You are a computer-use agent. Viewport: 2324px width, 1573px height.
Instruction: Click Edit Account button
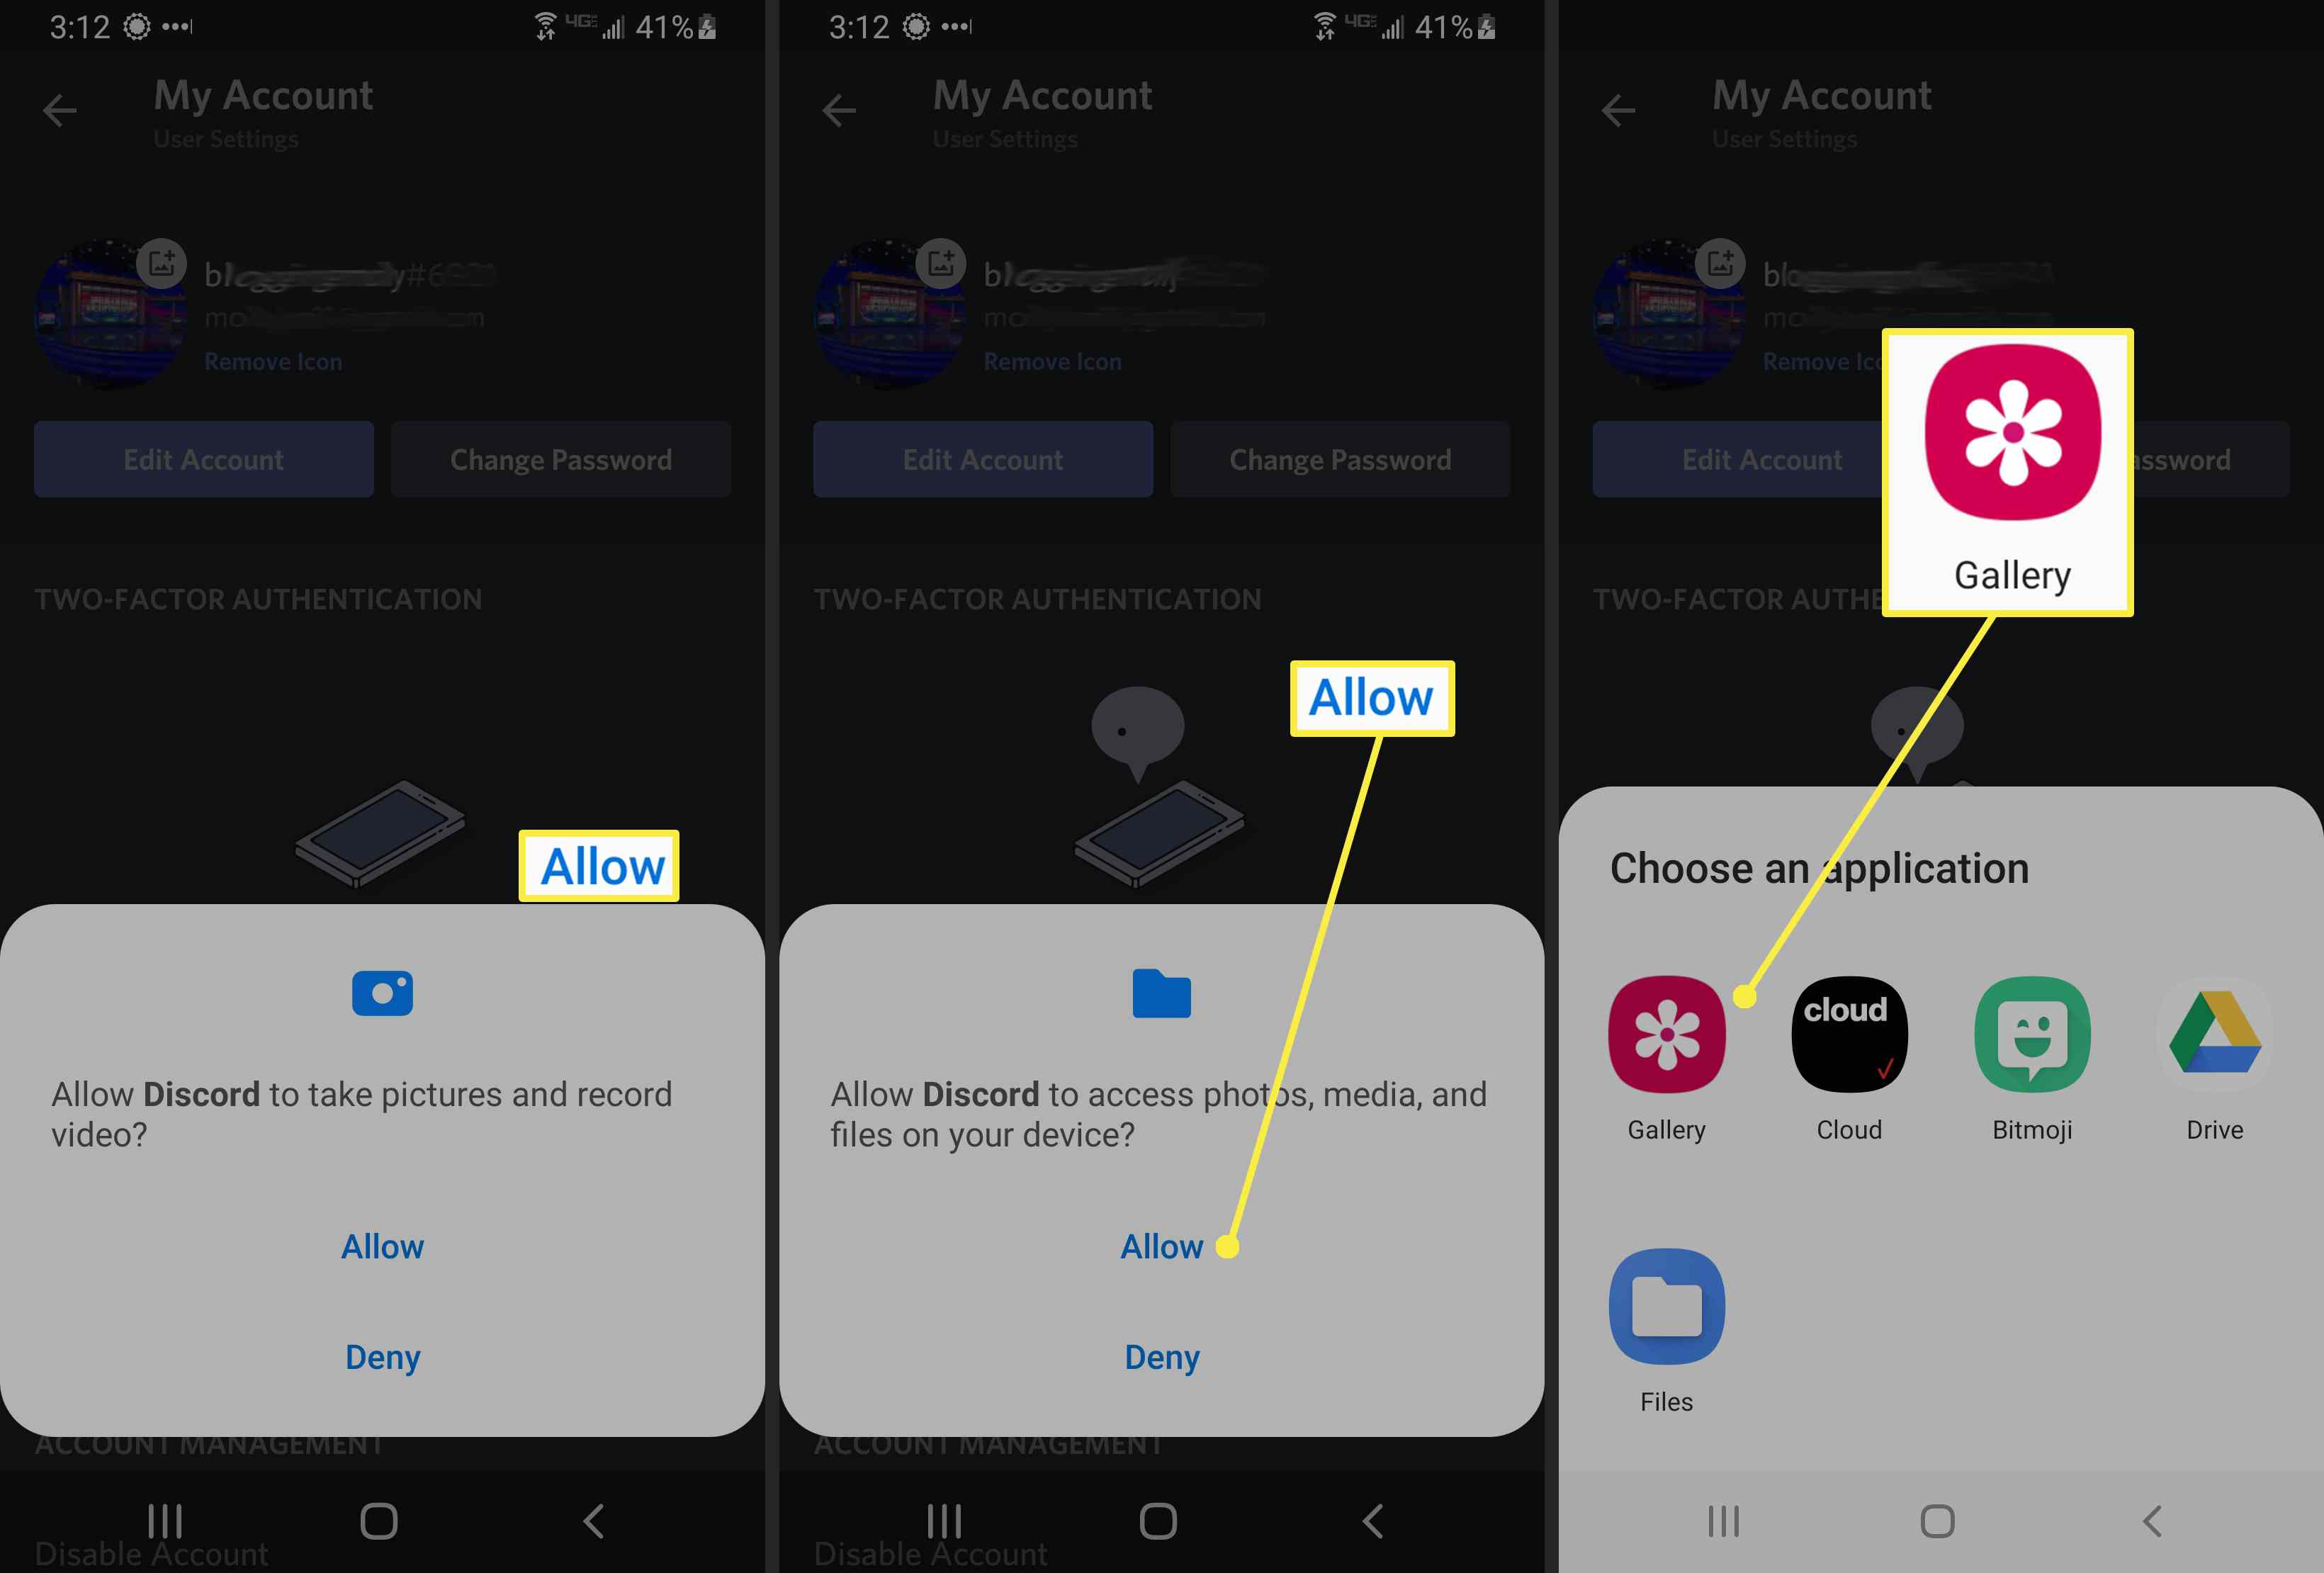(x=203, y=458)
